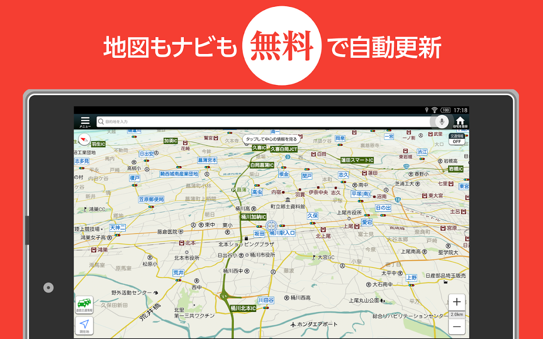Select the 加須IC label
543x339 pixels.
[170, 141]
